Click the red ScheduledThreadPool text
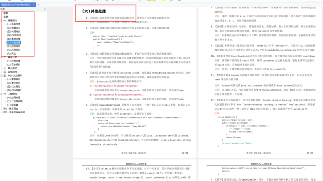The width and height of the screenshot is (323, 181). pyautogui.click(x=130, y=95)
